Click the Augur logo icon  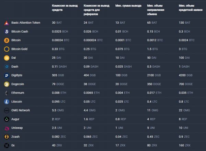click(6, 119)
